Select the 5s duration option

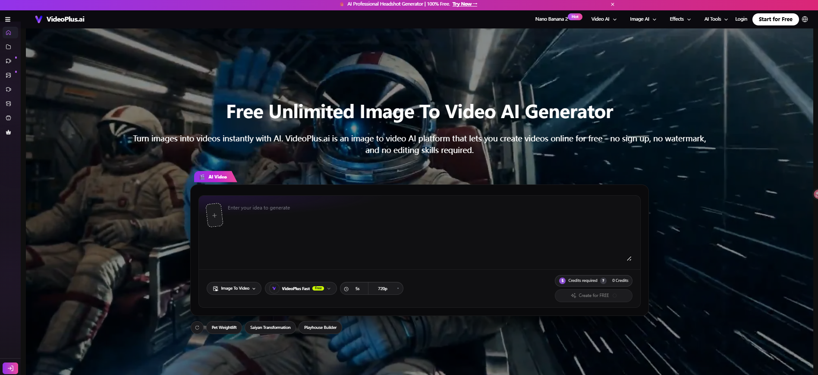pyautogui.click(x=357, y=289)
